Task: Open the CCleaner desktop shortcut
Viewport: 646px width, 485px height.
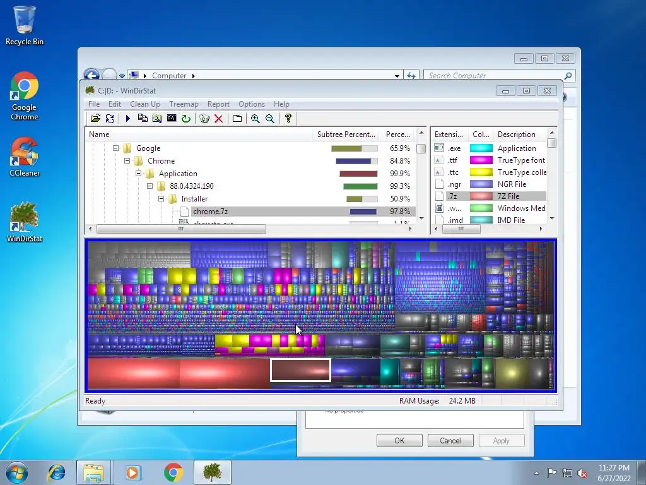Action: [25, 157]
